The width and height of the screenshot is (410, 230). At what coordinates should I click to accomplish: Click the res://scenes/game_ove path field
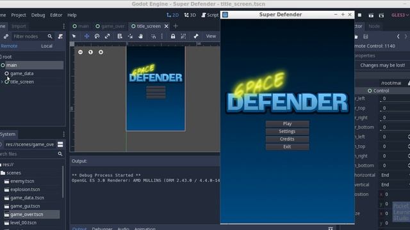29,144
